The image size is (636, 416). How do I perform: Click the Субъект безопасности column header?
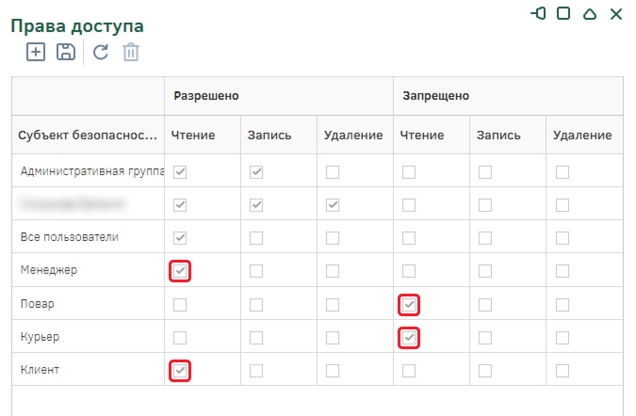(88, 136)
